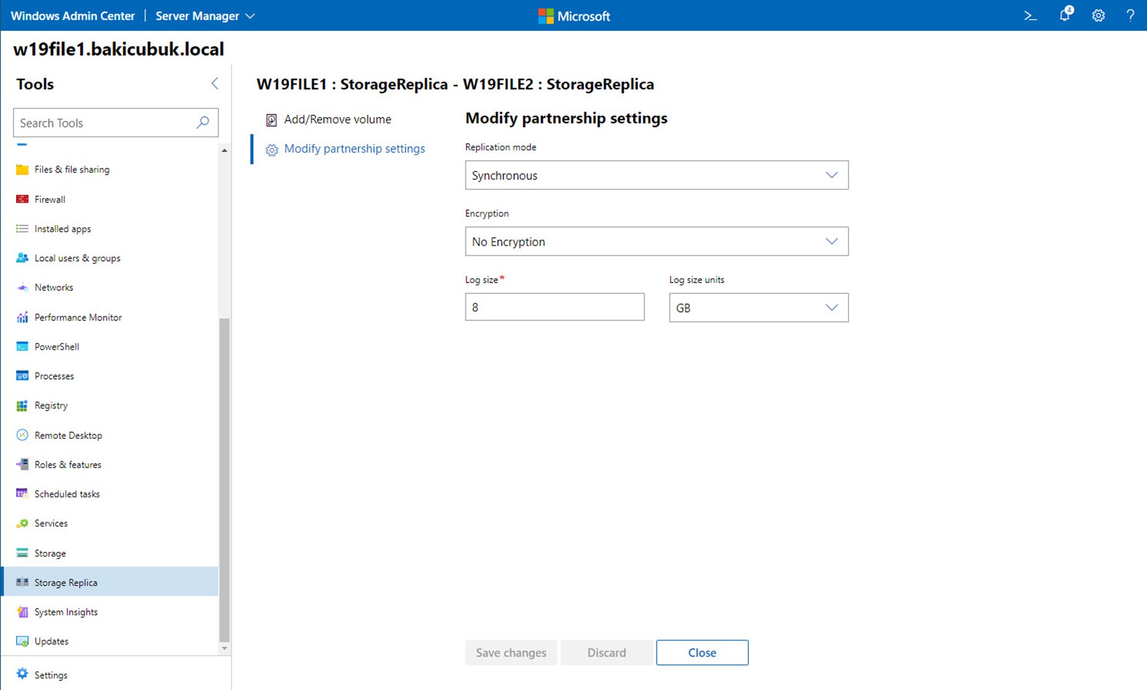Click the Services gear icon
1147x690 pixels.
tap(22, 523)
